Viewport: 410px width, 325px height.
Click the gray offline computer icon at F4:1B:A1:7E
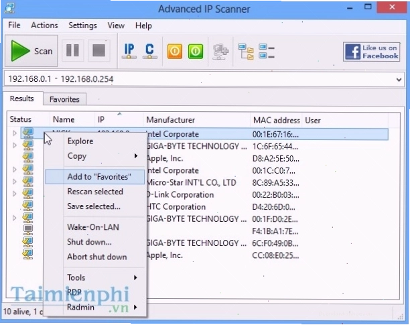(x=28, y=230)
